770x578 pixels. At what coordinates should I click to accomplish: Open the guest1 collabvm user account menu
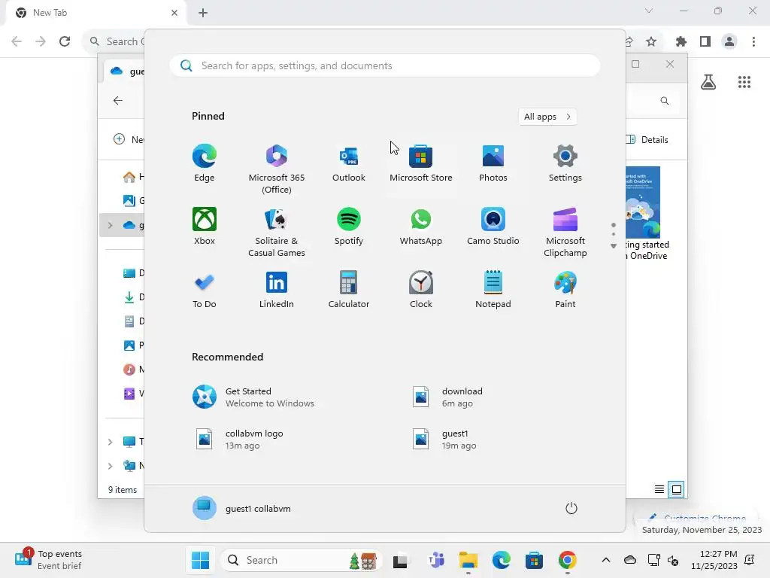click(241, 508)
